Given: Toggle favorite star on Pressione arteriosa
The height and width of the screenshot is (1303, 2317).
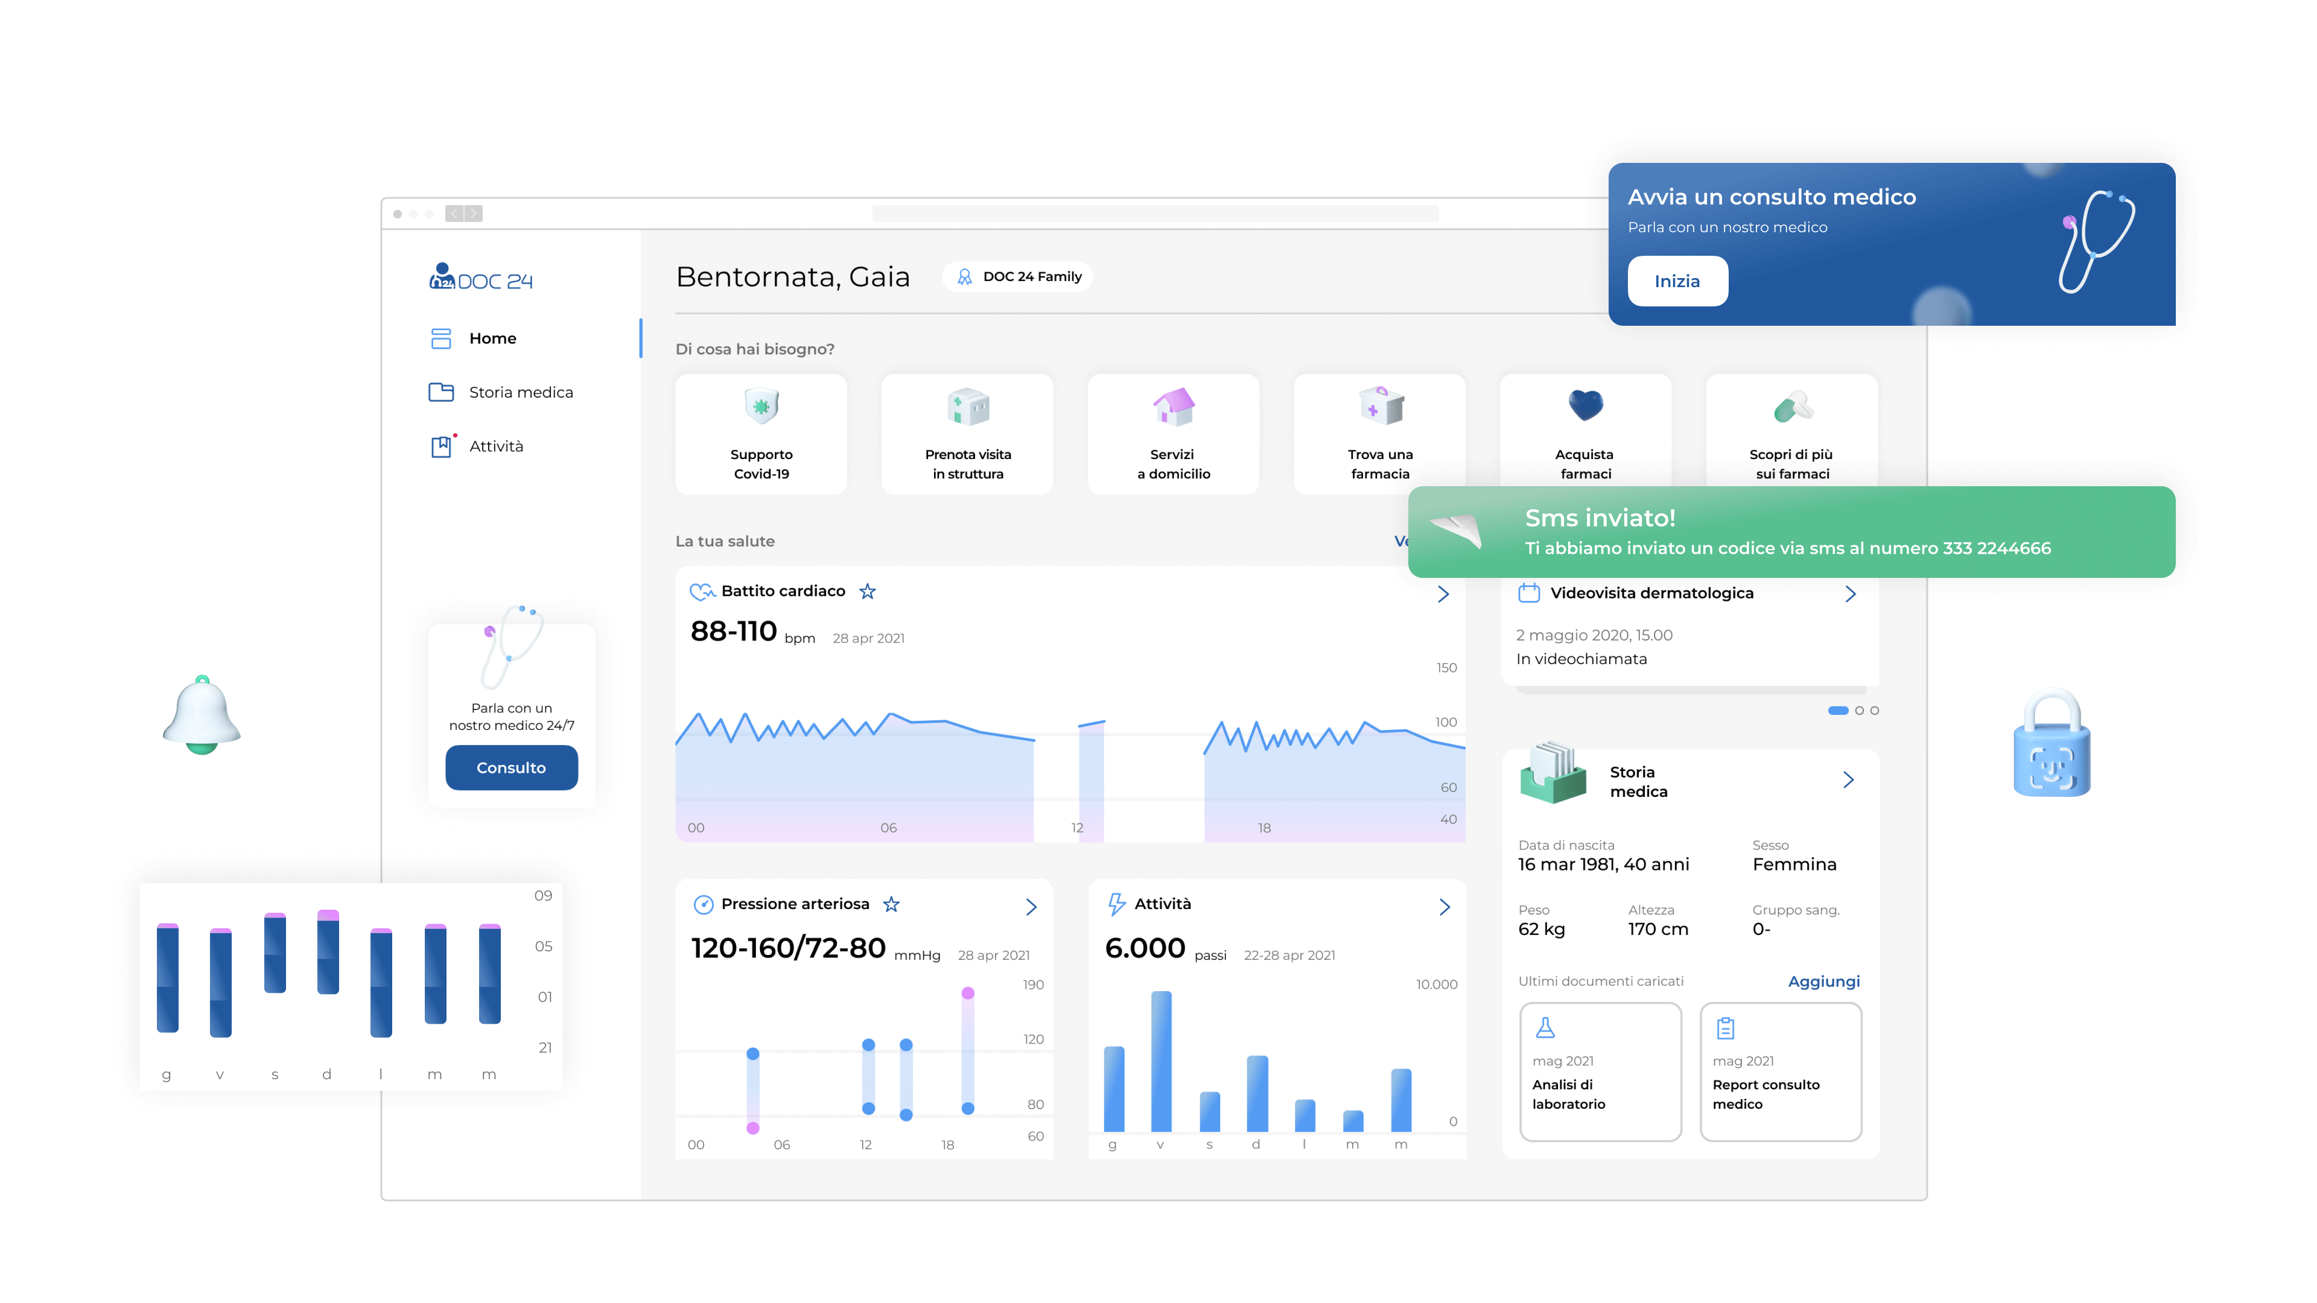Looking at the screenshot, I should pyautogui.click(x=891, y=904).
